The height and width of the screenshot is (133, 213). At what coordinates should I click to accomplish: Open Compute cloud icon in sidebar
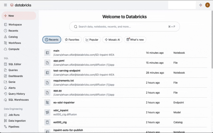point(6,49)
